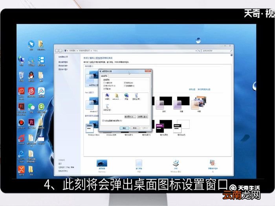The height and width of the screenshot is (206, 275).
Task: Uncheck the 回收站 checkbox in Desktop Icon Settings
Action: point(125,83)
